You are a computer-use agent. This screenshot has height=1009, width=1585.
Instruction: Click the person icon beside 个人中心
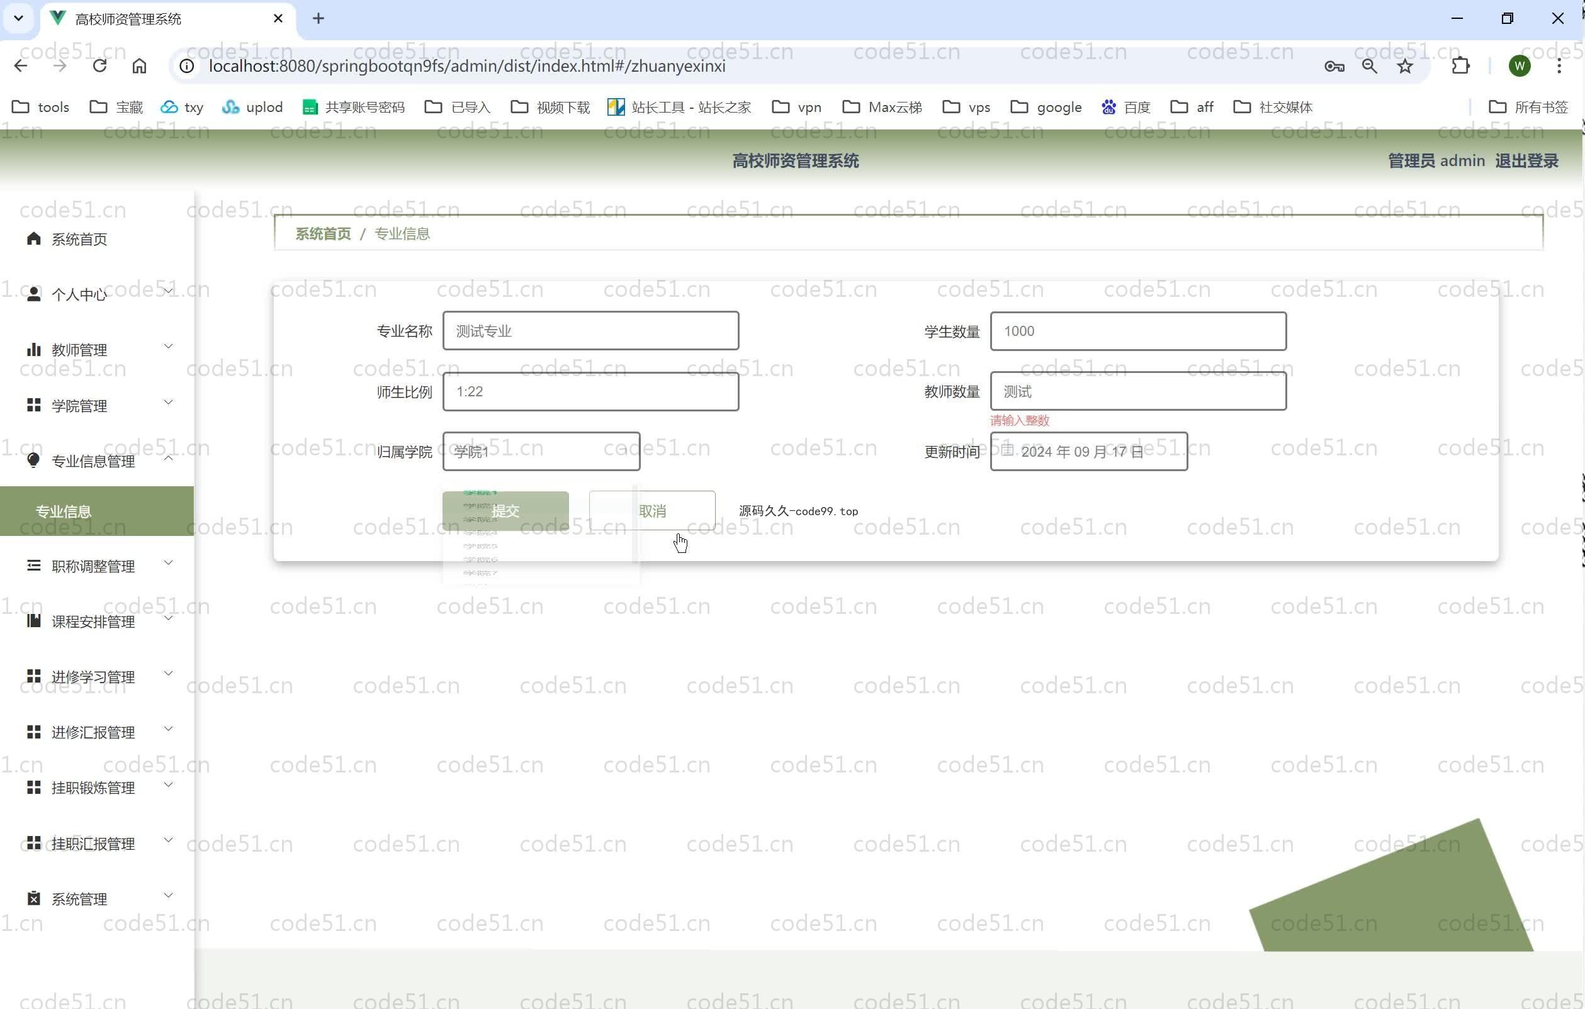(x=33, y=294)
